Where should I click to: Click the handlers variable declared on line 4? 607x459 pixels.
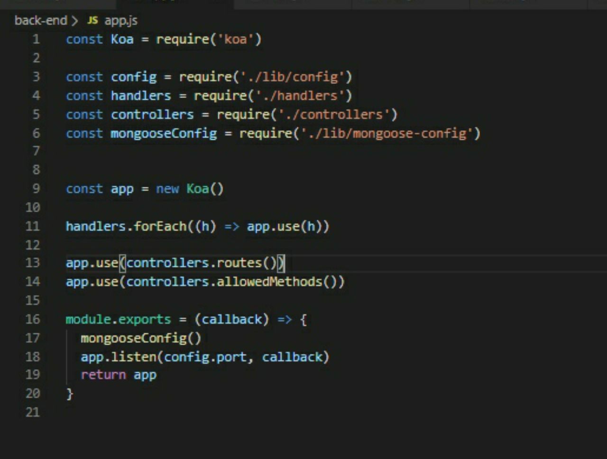tap(141, 96)
